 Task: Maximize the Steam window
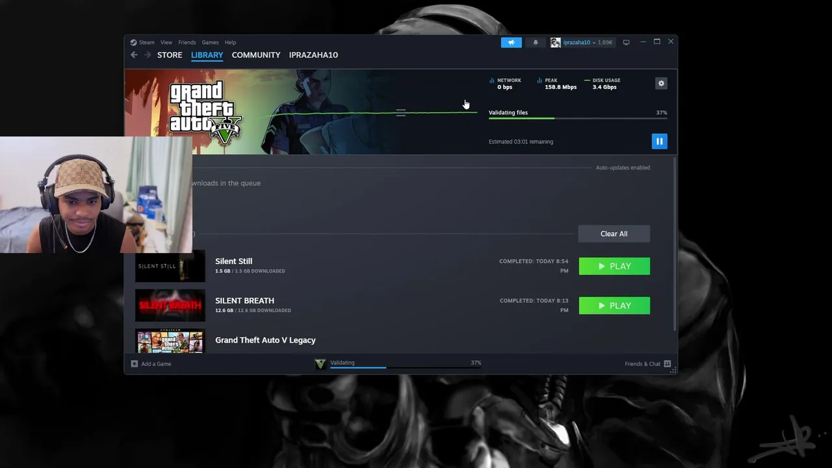[656, 42]
